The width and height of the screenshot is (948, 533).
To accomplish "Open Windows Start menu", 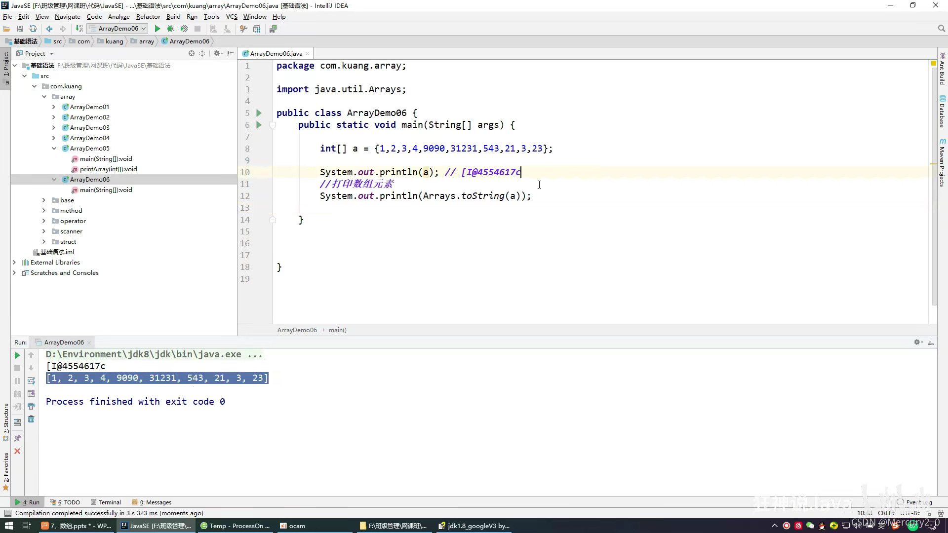I will 8,526.
